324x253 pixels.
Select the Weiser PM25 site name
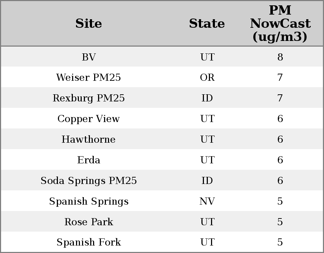88,78
